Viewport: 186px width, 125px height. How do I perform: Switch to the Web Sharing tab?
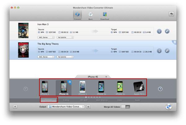[x=102, y=100]
